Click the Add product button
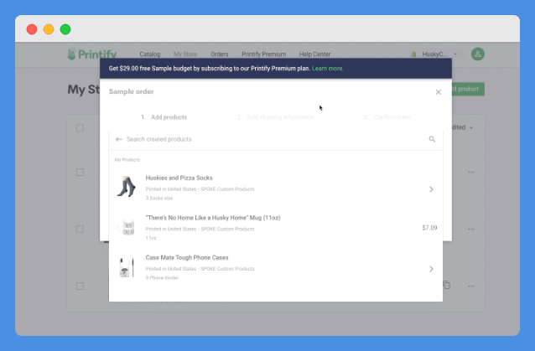Screen dimensions: 535x351 coord(468,89)
